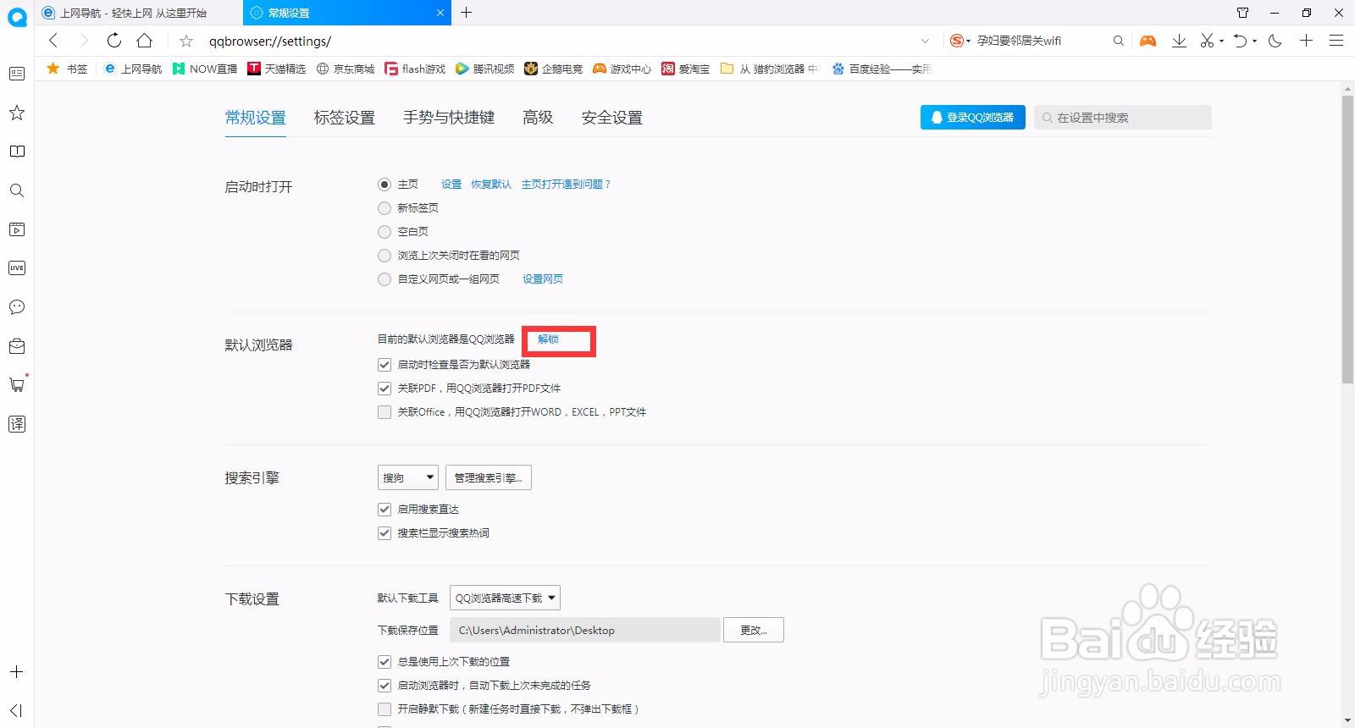Toggle 关联PDF checkbox
Viewport: 1355px width, 728px height.
click(x=384, y=389)
